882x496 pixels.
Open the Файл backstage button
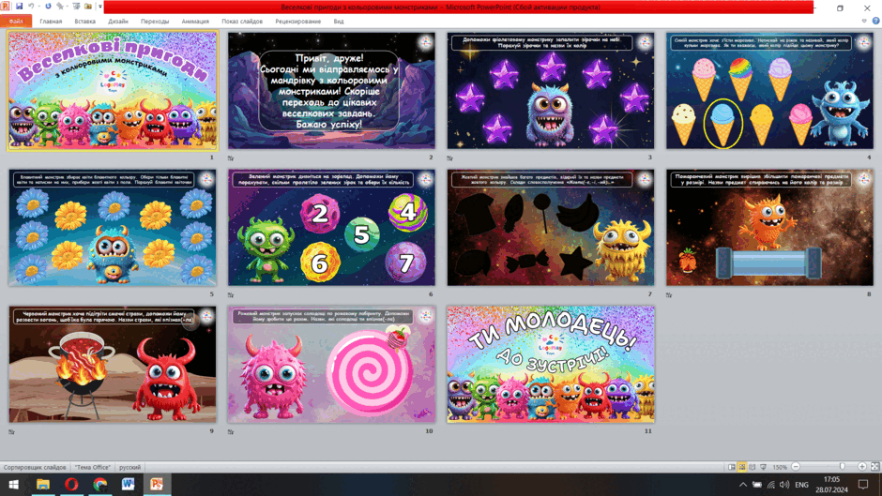(x=16, y=22)
